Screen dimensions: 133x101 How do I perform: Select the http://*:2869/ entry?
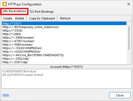coord(64,34)
